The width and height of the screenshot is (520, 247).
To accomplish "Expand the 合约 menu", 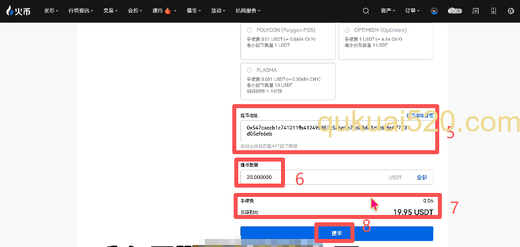I will tap(135, 11).
